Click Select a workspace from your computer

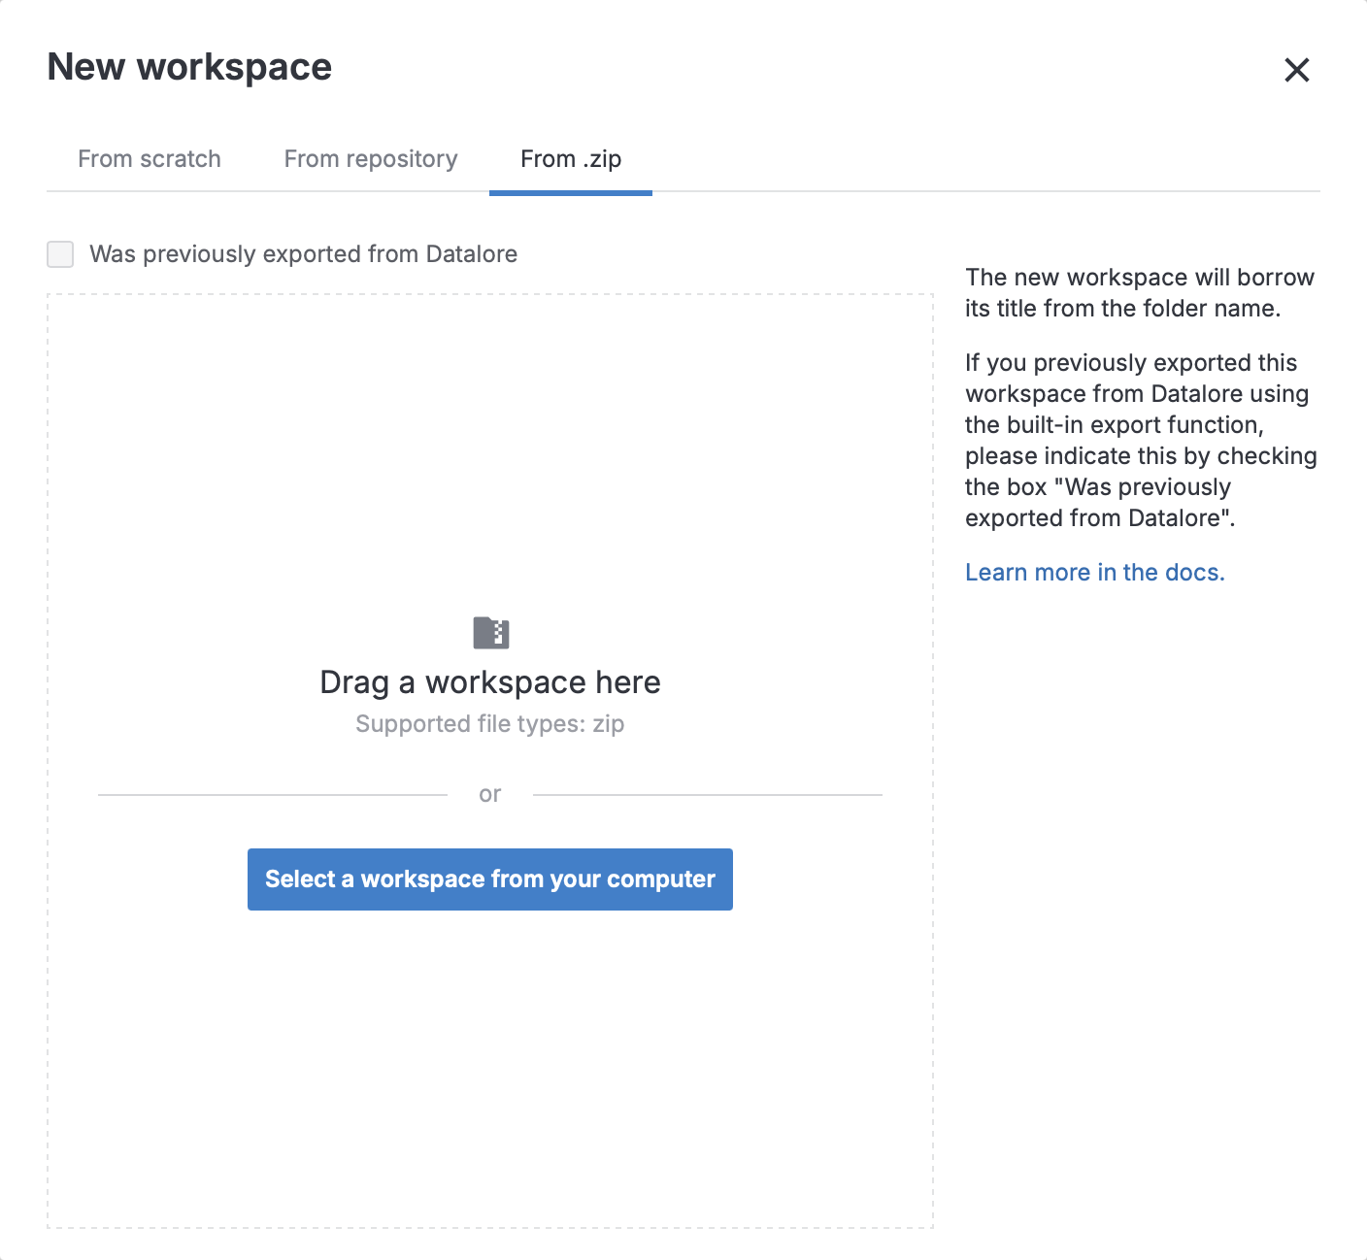coord(489,879)
